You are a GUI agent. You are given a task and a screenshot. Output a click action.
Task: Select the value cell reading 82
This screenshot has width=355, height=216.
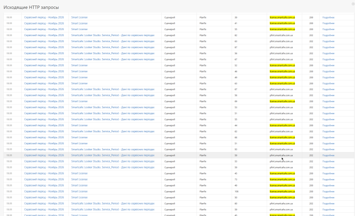pos(236,35)
